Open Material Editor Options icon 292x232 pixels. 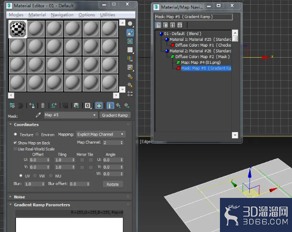coord(130,76)
